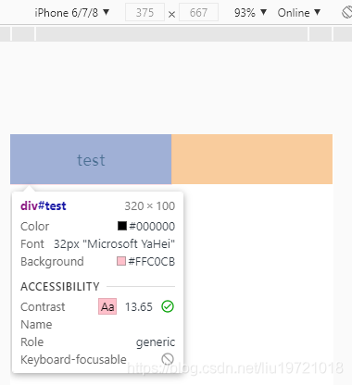The height and width of the screenshot is (385, 352).
Task: Click the black Color swatch #000000
Action: coord(122,226)
